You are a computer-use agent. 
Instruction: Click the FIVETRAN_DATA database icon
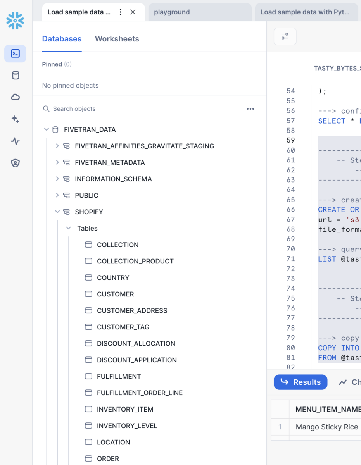pyautogui.click(x=55, y=129)
